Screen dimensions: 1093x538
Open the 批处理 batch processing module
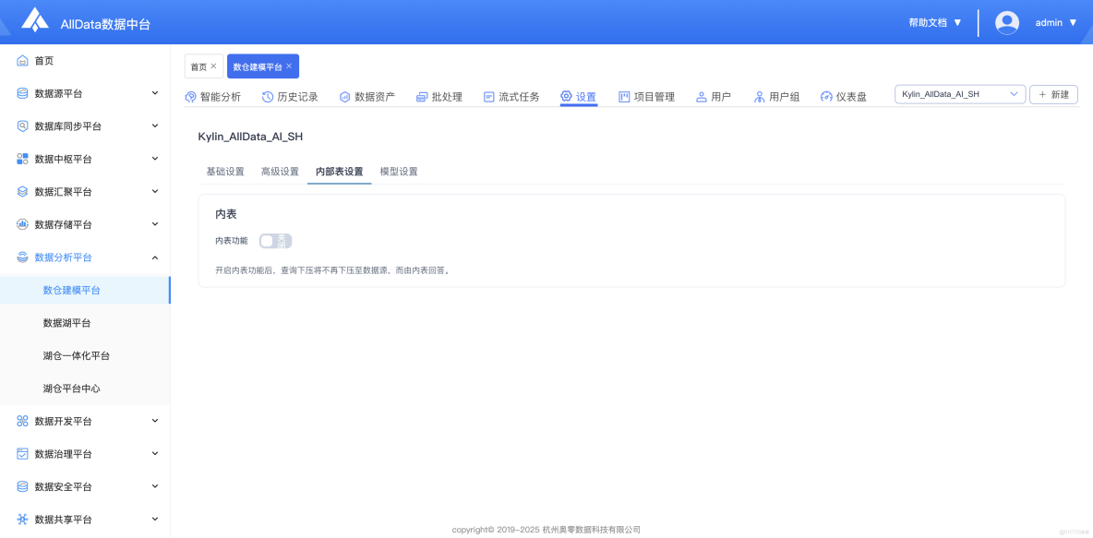coord(439,96)
